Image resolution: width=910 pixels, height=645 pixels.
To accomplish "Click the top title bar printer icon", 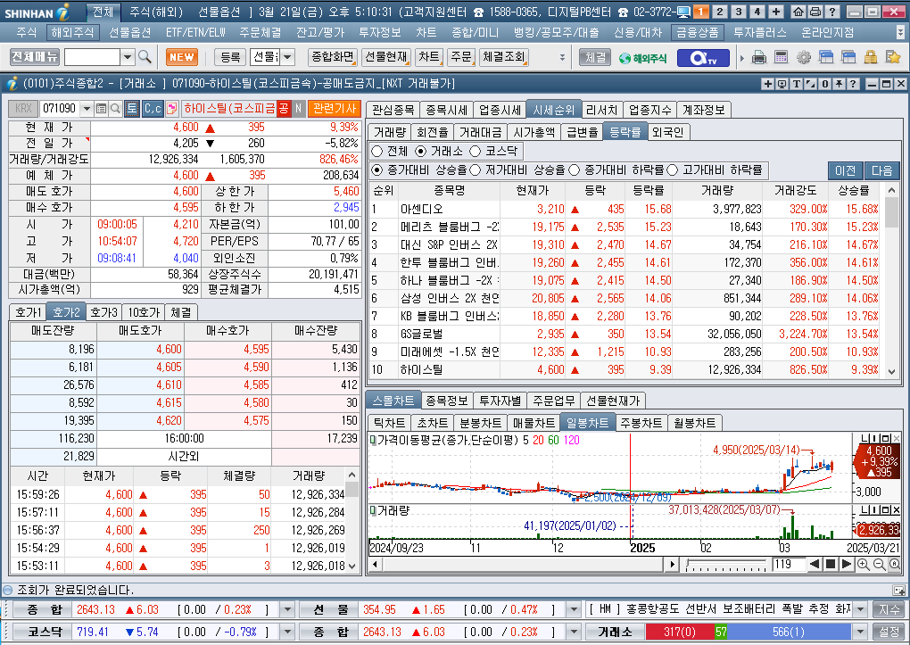I will tap(815, 12).
